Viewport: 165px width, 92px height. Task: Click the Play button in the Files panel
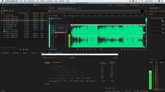(21, 49)
